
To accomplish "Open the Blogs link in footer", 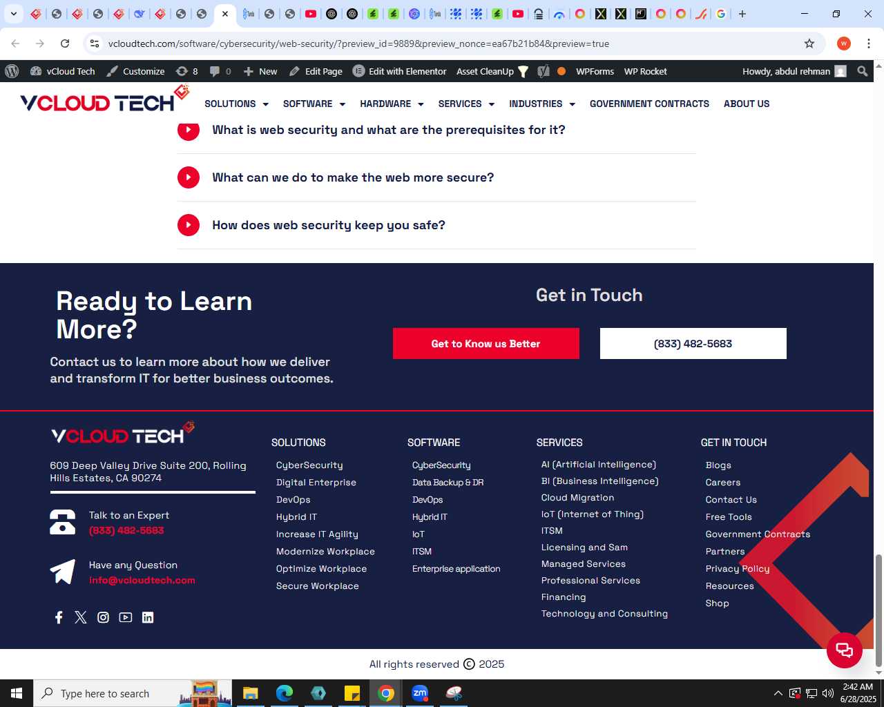I will 718,465.
